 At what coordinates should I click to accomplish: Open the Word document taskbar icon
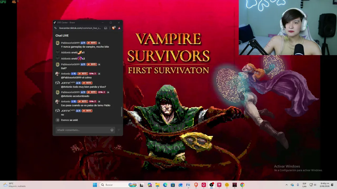(x=188, y=185)
